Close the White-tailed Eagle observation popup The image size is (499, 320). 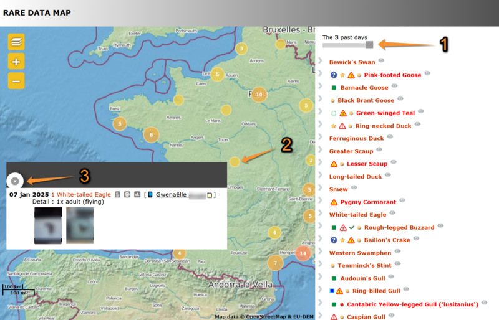tap(15, 181)
